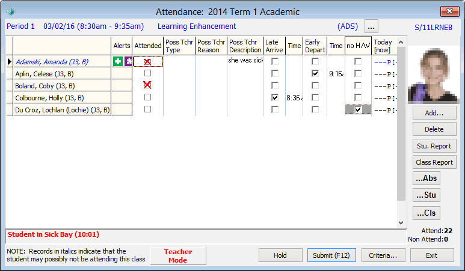This screenshot has width=465, height=271.
Task: Check no H/W for Aplin, Celese
Action: [358, 73]
